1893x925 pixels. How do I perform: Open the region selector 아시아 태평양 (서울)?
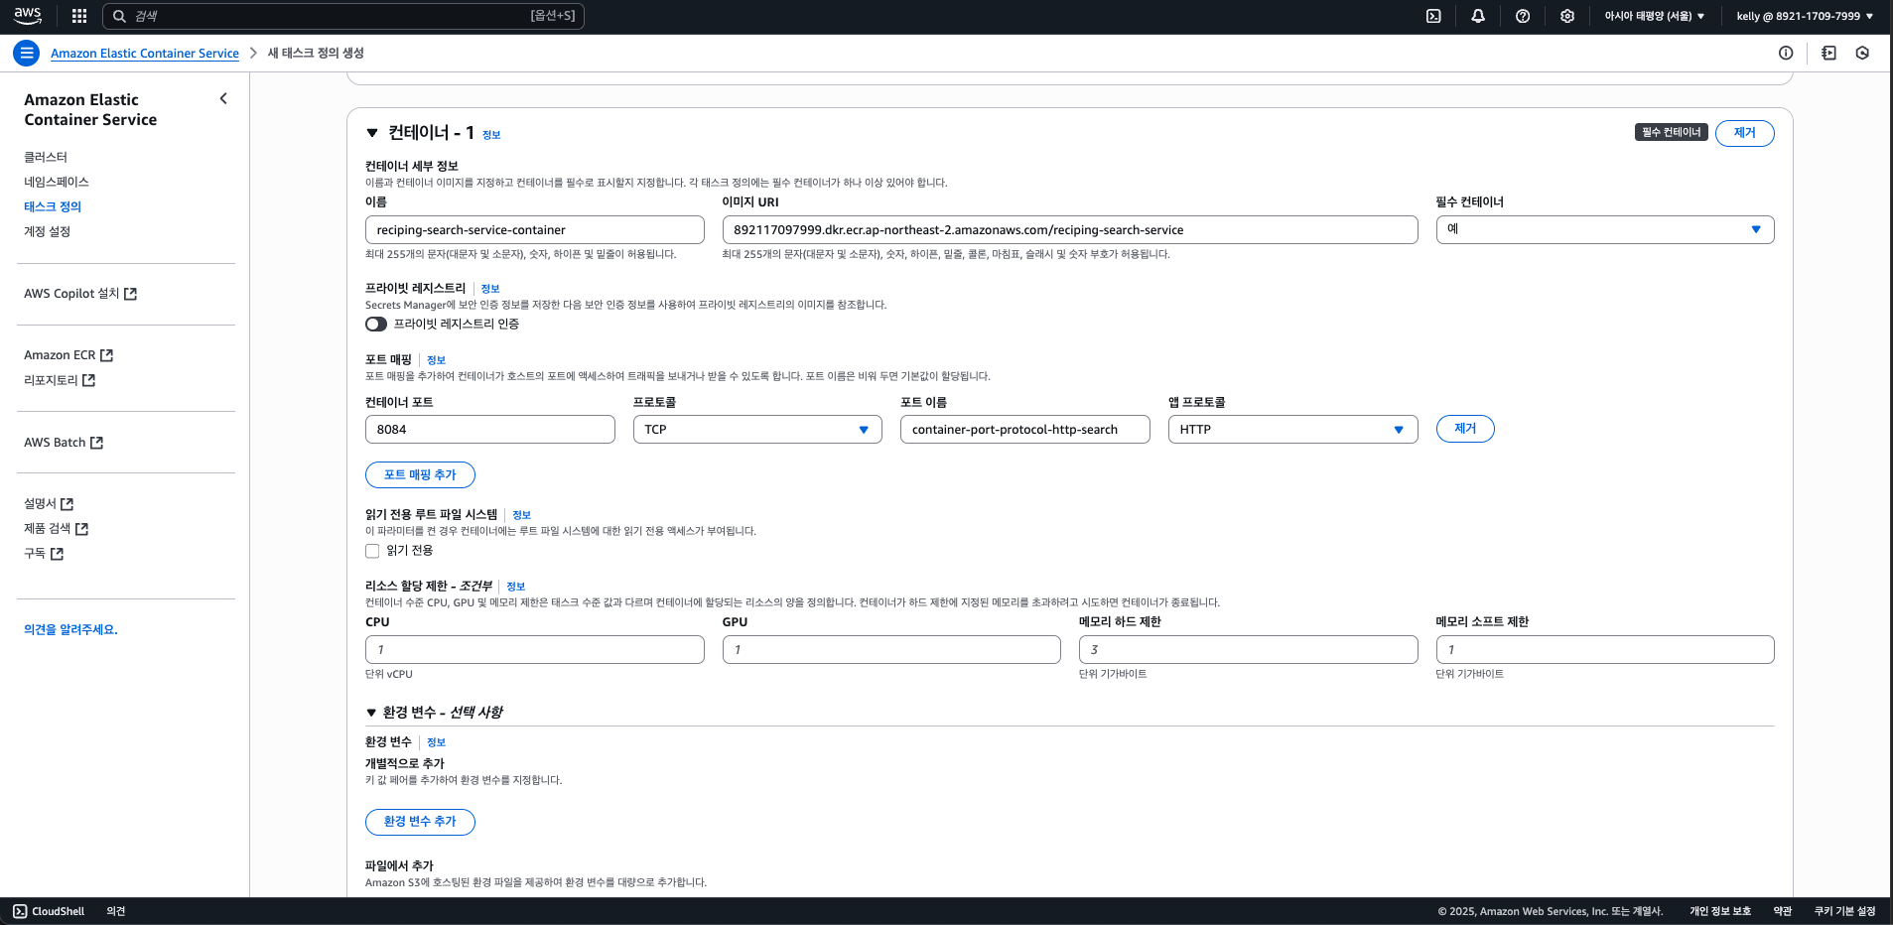coord(1654,16)
